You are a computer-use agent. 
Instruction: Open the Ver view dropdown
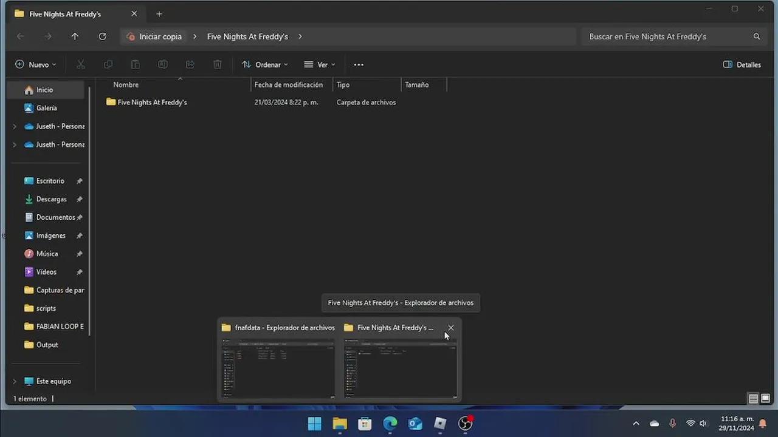point(320,64)
